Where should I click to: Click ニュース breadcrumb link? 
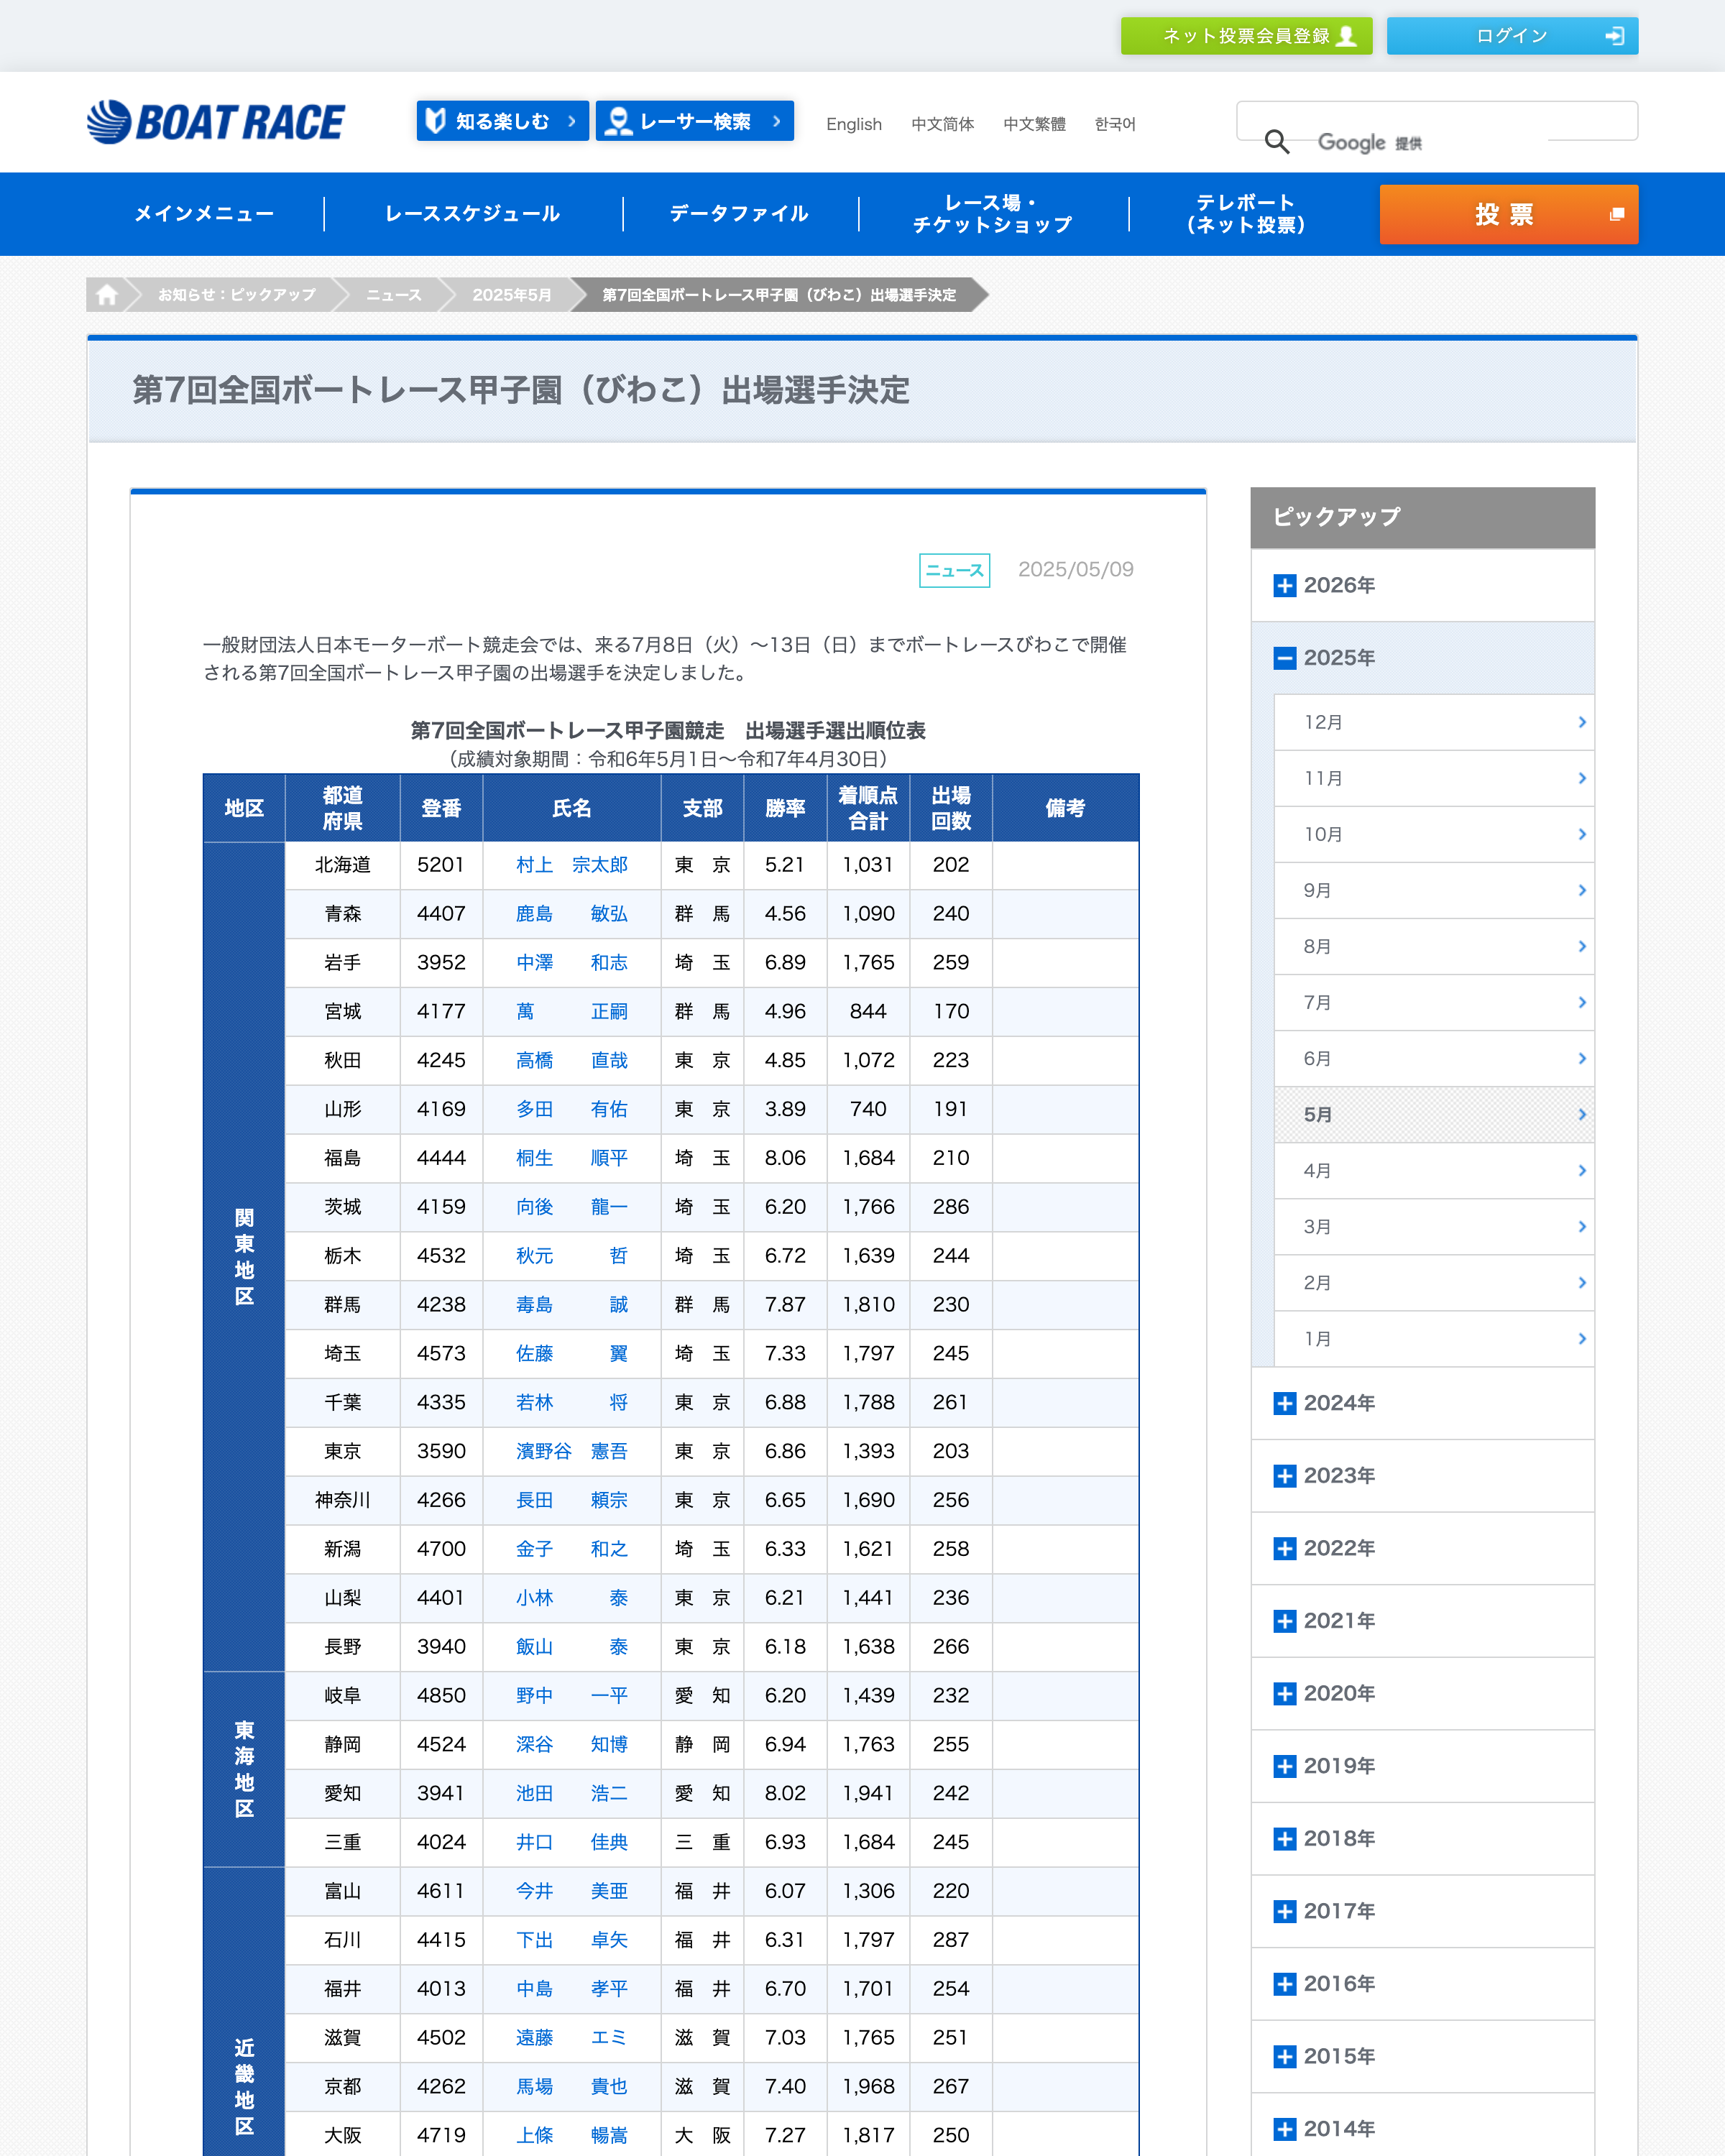pyautogui.click(x=394, y=295)
